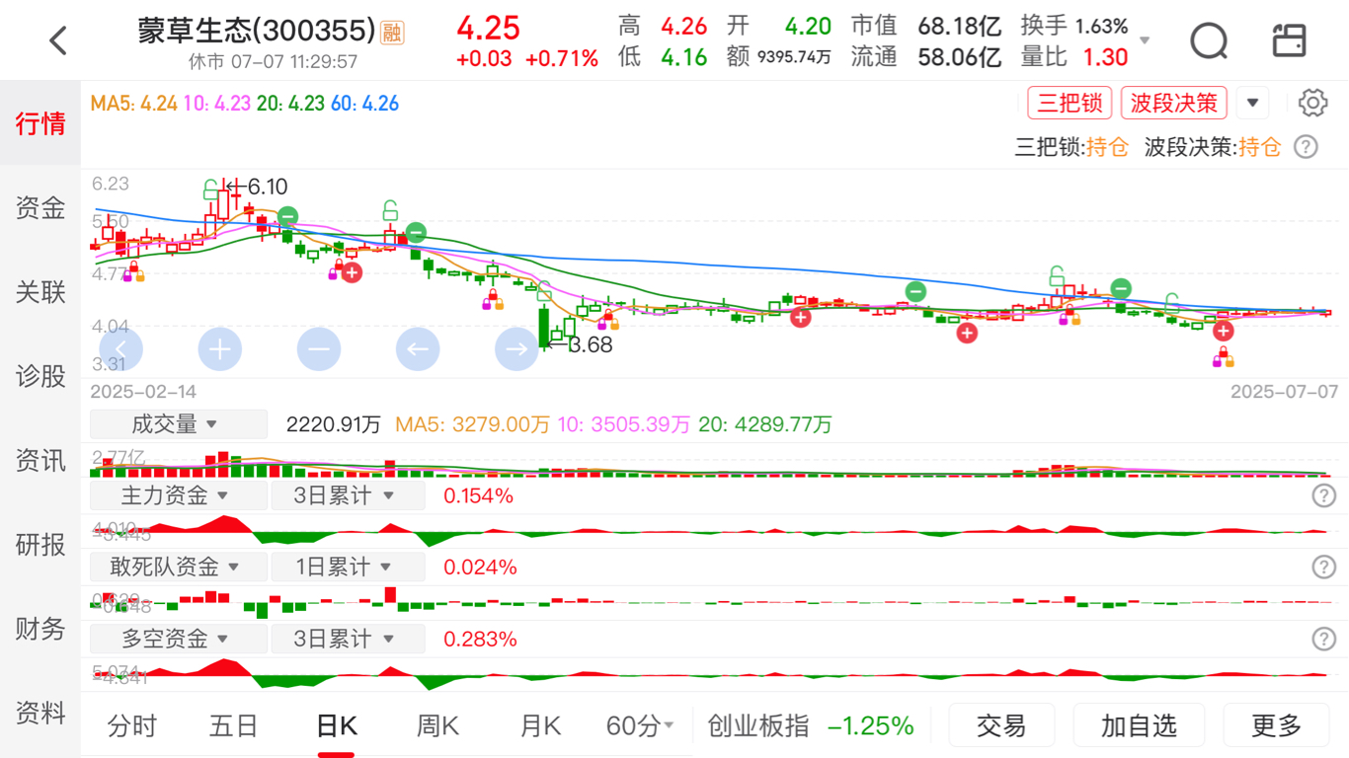Open 资讯 in the left sidebar

[x=40, y=461]
